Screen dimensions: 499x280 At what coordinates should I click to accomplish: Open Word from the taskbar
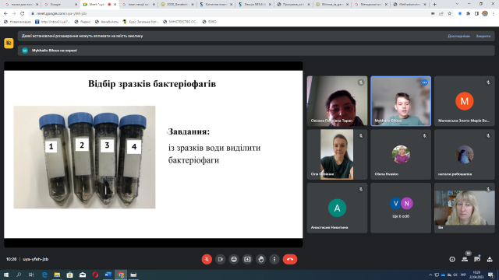click(x=108, y=275)
